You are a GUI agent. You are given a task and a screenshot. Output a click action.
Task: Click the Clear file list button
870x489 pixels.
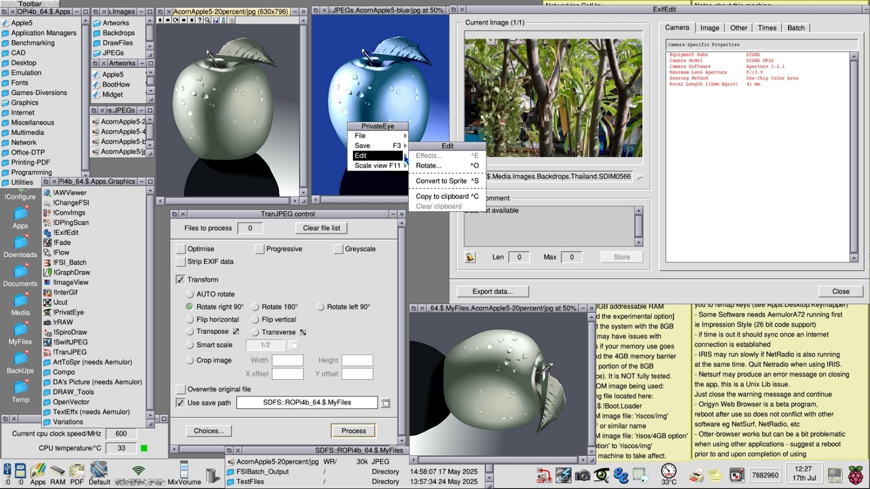point(322,228)
